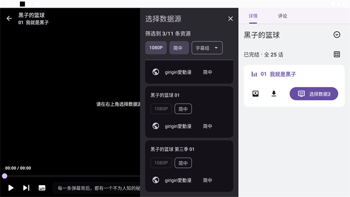Click the 筛选到 3/11 条资源 text

click(x=168, y=34)
